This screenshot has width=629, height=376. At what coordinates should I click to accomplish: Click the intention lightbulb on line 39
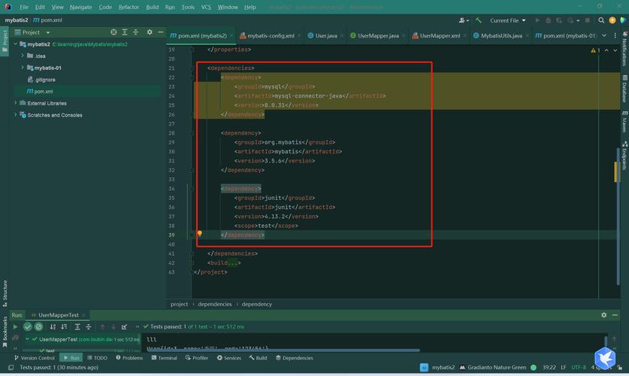[199, 234]
